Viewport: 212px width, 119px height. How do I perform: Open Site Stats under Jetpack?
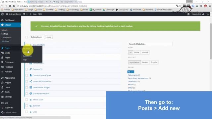tap(5, 41)
